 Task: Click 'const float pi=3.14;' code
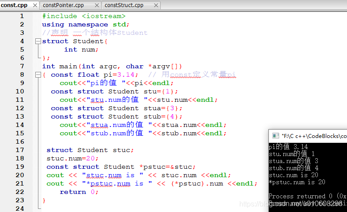point(94,74)
